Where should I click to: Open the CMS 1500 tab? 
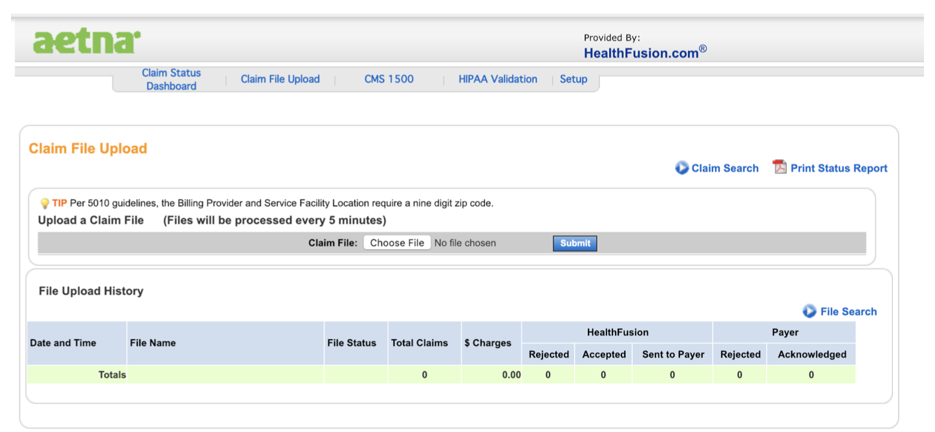click(388, 79)
